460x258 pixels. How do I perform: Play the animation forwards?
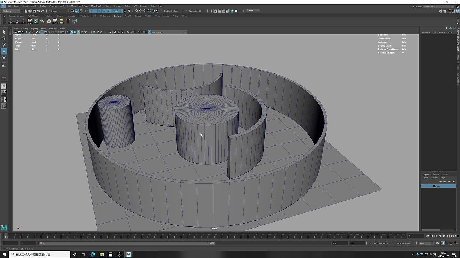pyautogui.click(x=444, y=236)
